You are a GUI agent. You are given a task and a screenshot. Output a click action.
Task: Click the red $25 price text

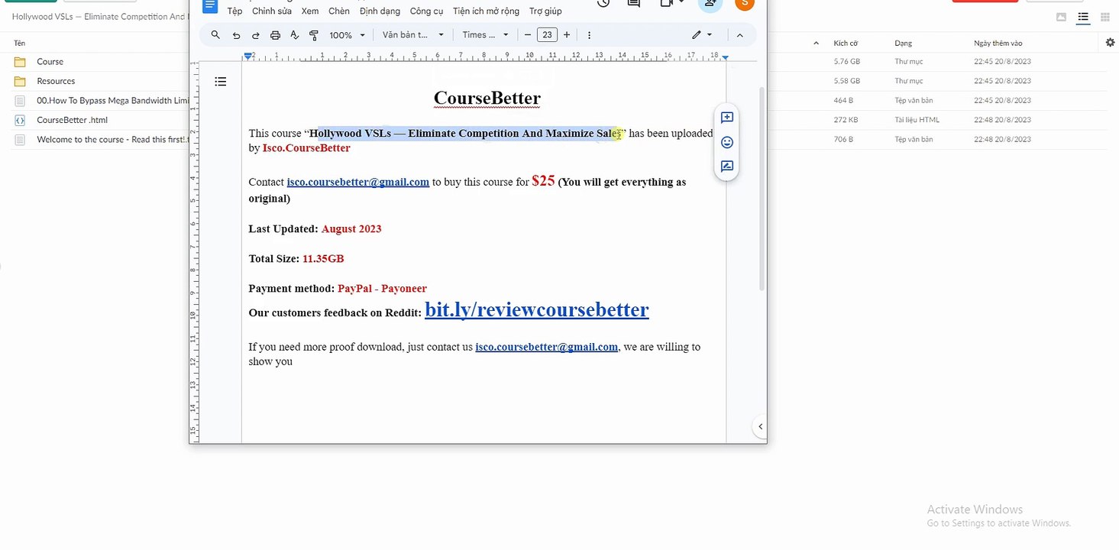[543, 180]
